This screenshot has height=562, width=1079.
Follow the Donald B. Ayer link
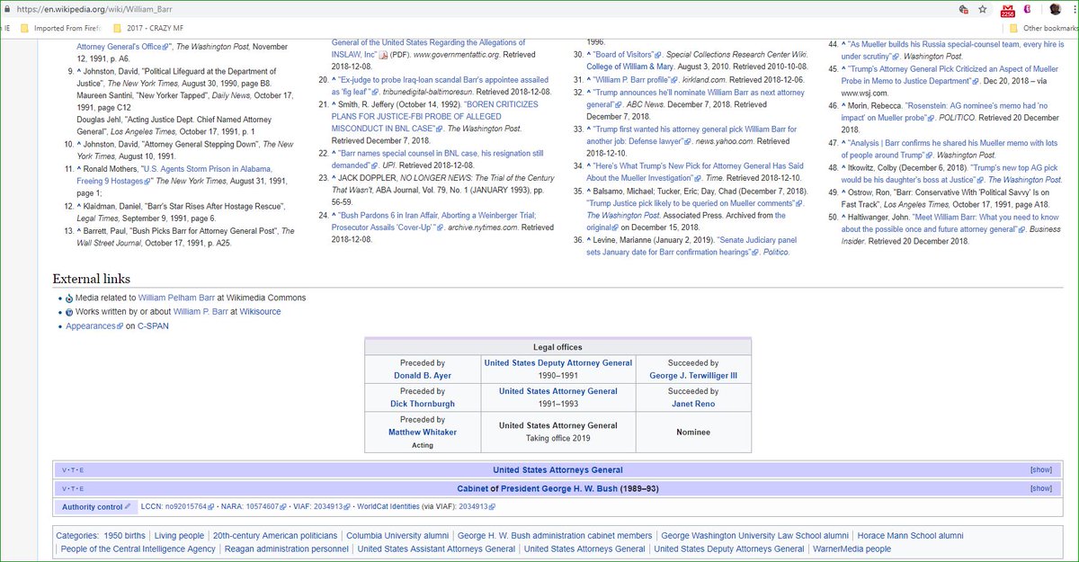(423, 376)
